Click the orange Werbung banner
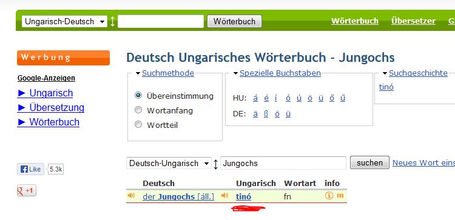The width and height of the screenshot is (455, 220). [63, 58]
